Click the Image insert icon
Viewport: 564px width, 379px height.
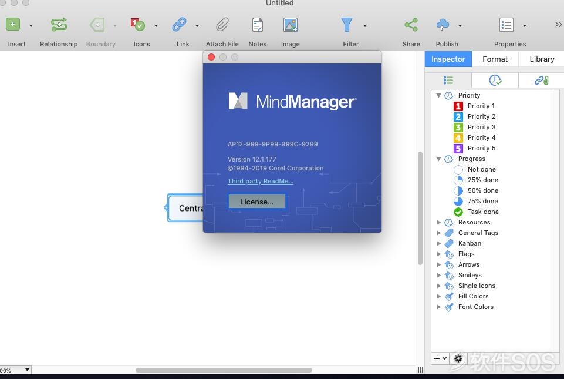[x=291, y=25]
